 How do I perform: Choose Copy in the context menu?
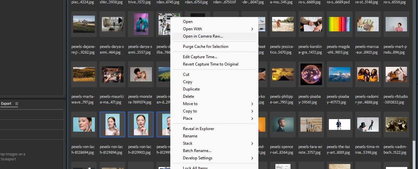[x=187, y=82]
